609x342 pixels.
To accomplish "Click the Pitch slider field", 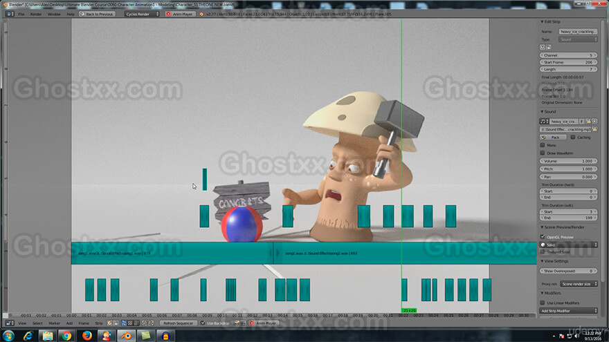I will (x=569, y=169).
